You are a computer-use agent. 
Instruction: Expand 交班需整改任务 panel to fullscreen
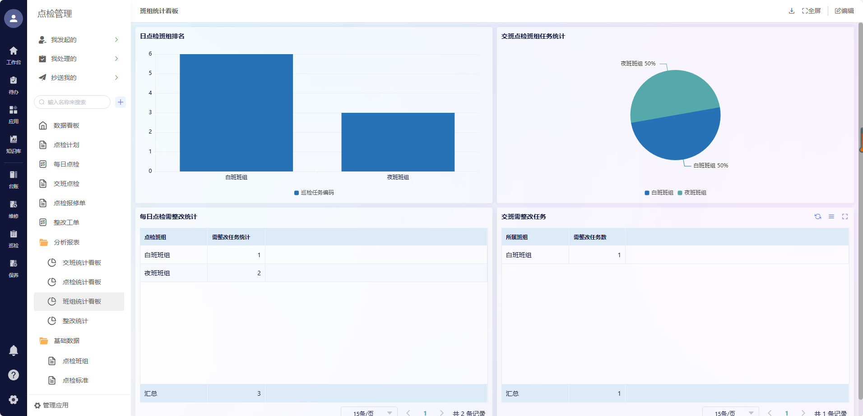click(844, 217)
